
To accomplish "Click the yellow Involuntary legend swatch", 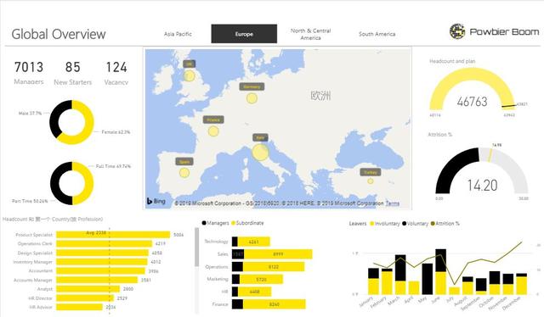I will click(x=372, y=224).
